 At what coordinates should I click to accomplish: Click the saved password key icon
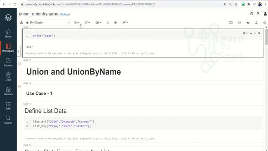(x=225, y=4)
